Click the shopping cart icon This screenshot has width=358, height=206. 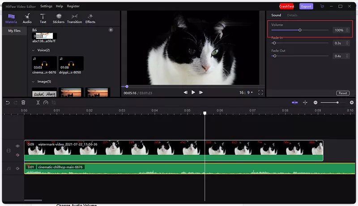click(x=322, y=6)
